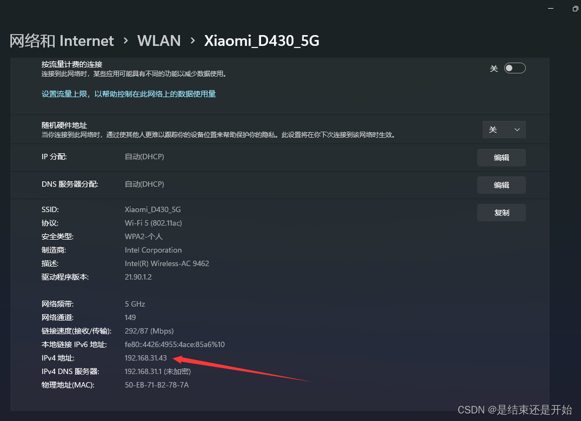Viewport: 581px width, 421px height.
Task: Minimize the settings window
Action: (x=551, y=9)
